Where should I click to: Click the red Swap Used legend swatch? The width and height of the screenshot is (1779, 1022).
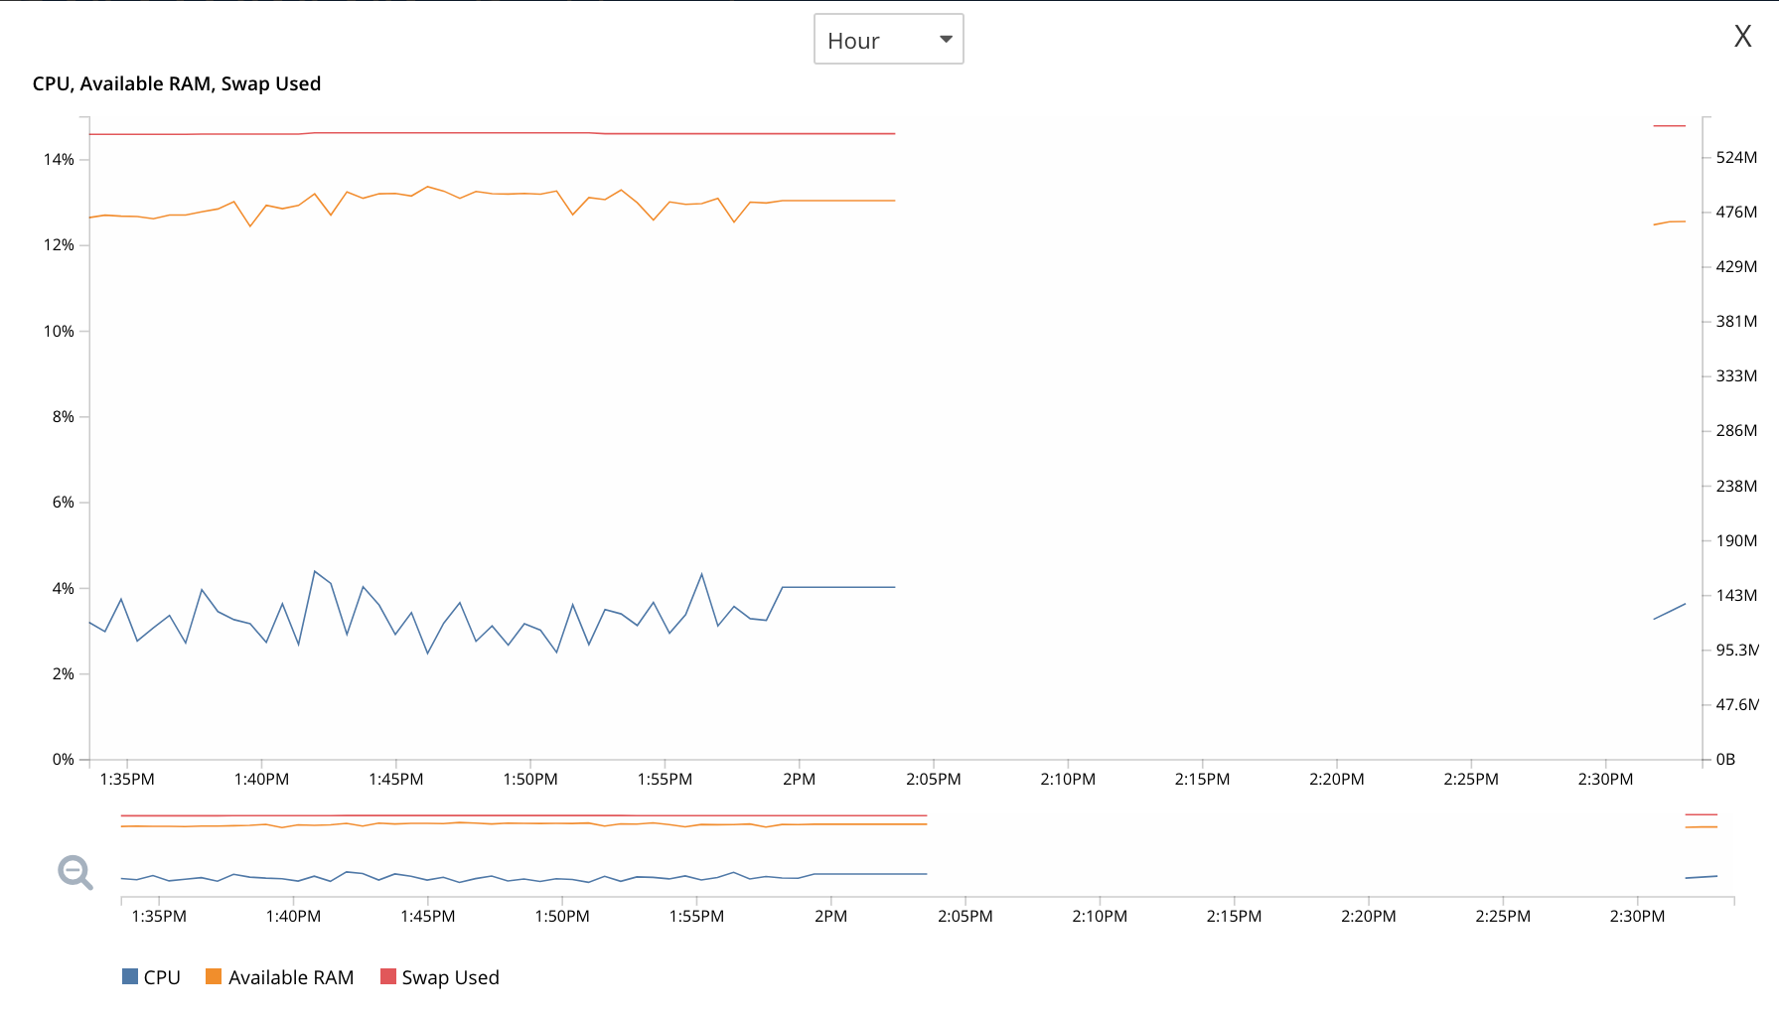(388, 976)
